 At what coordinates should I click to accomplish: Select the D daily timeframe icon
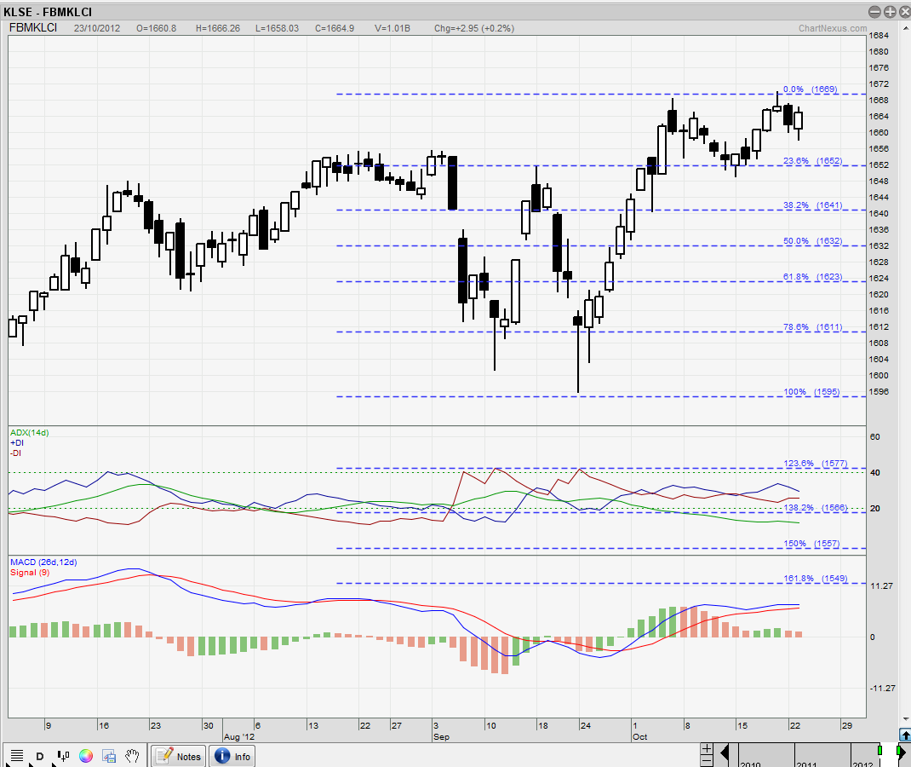point(39,756)
